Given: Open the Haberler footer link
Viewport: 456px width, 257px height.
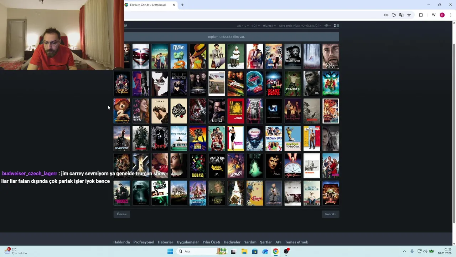Looking at the screenshot, I should (165, 242).
